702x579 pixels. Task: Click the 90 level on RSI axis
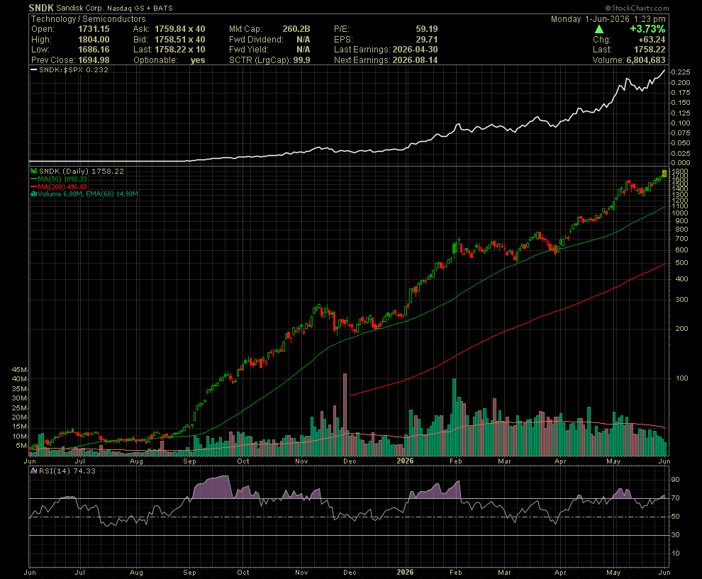[x=675, y=480]
